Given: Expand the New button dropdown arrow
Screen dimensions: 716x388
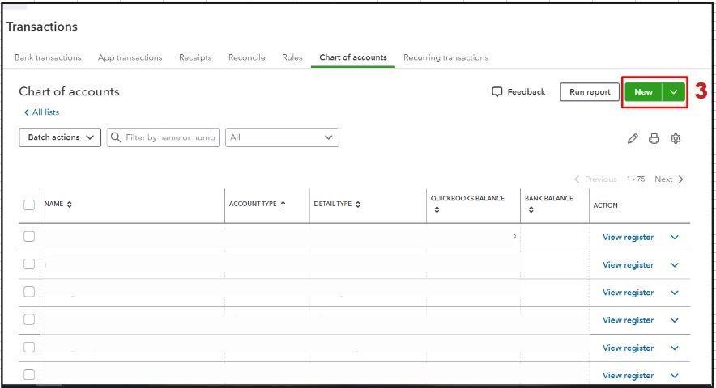Looking at the screenshot, I should point(674,92).
